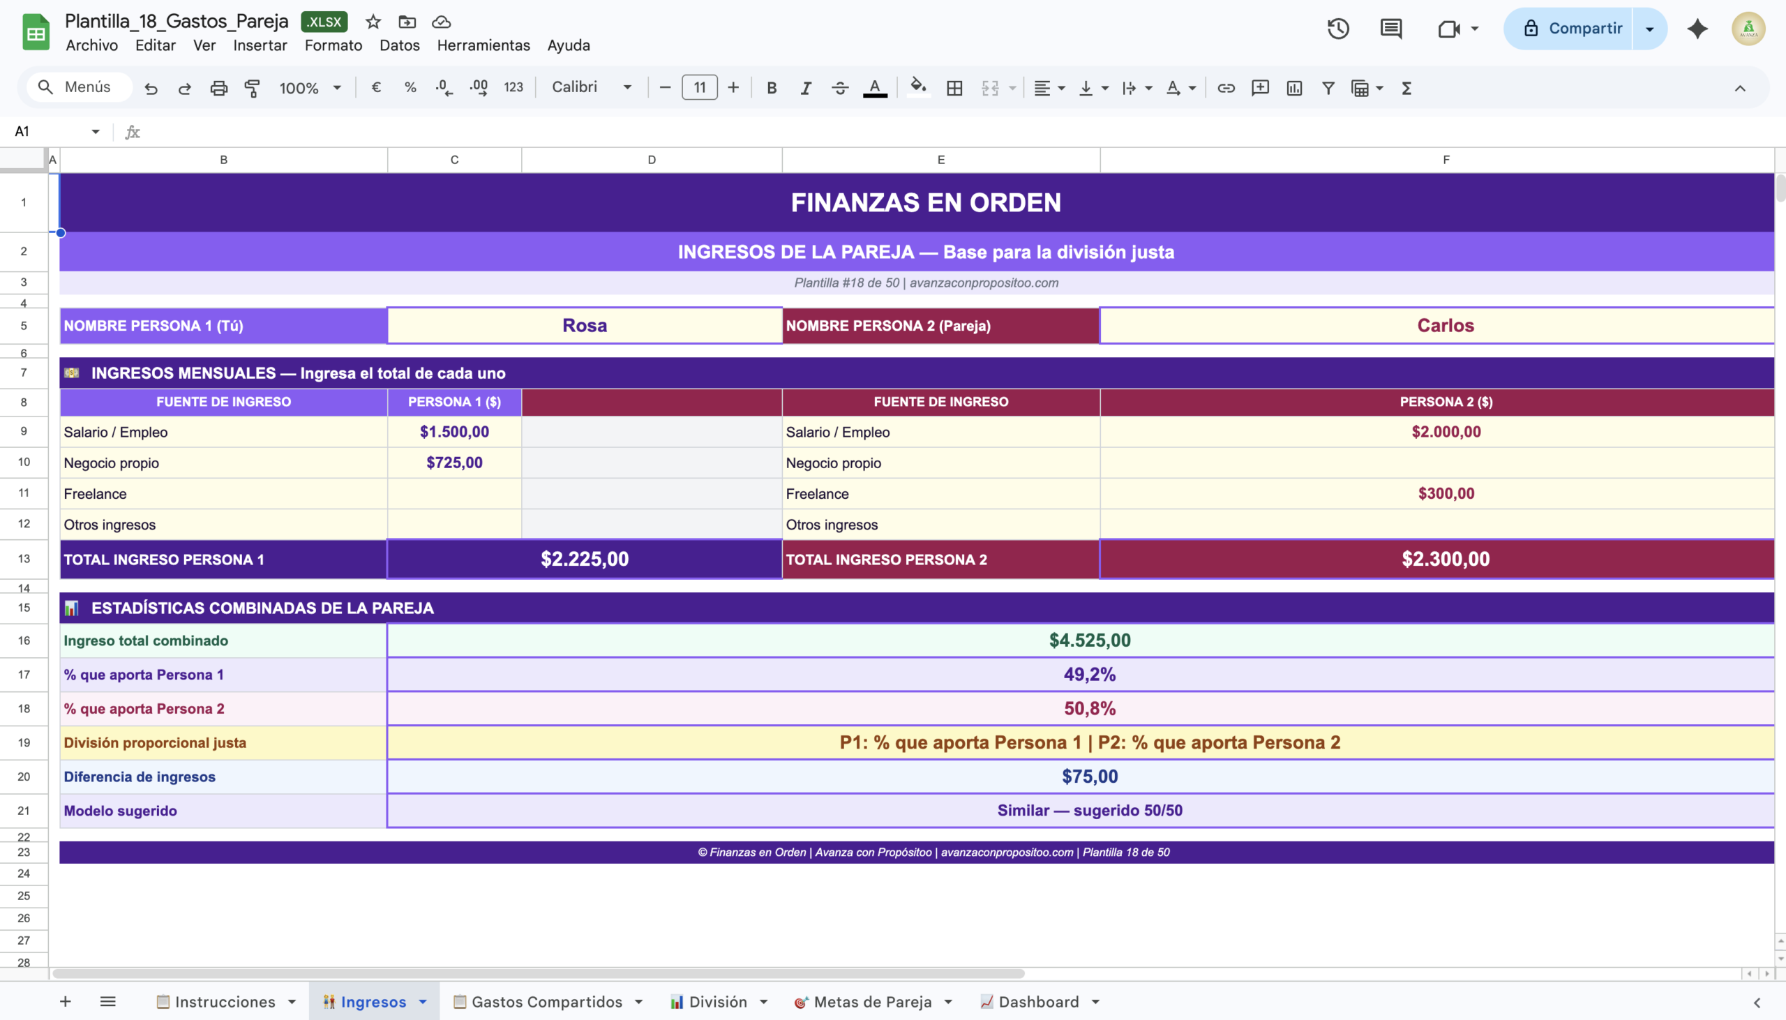Click the create filter funnel icon
The image size is (1786, 1020).
pos(1327,89)
